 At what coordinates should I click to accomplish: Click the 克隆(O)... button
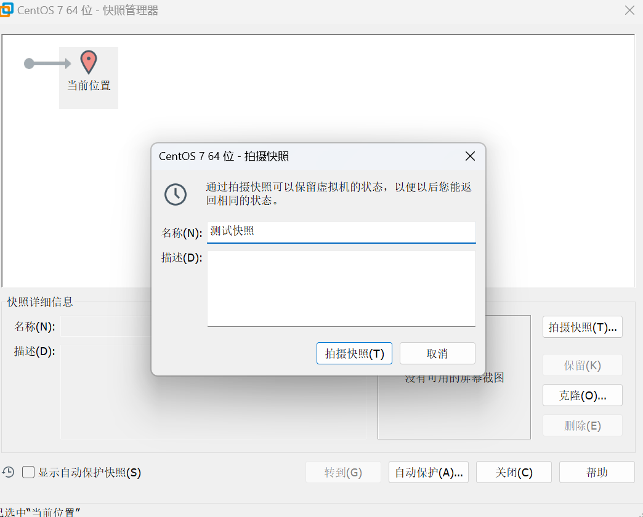tap(583, 395)
